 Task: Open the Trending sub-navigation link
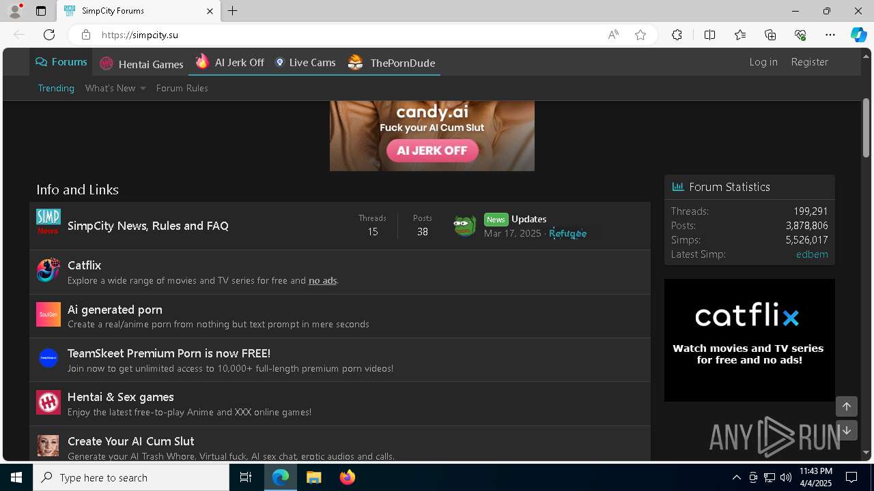click(56, 88)
